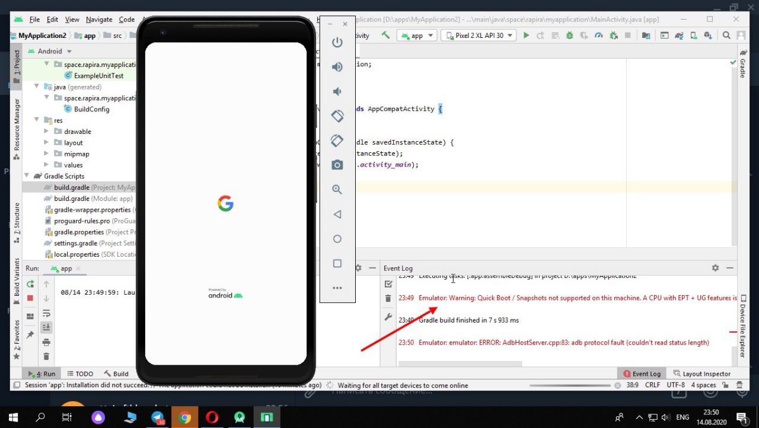Clear all Event Log entries trash icon
Screen dimensions: 759x428
388,298
